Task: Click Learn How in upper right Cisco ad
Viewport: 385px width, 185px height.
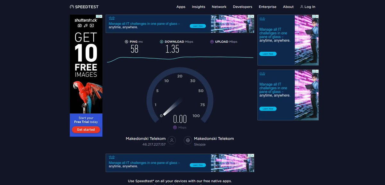Action: tap(268, 54)
